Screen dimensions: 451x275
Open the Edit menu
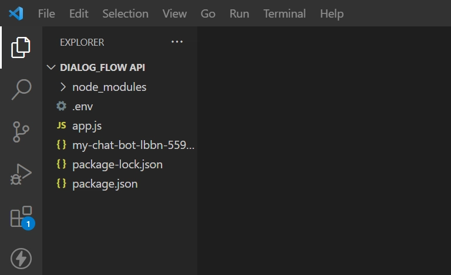click(79, 13)
